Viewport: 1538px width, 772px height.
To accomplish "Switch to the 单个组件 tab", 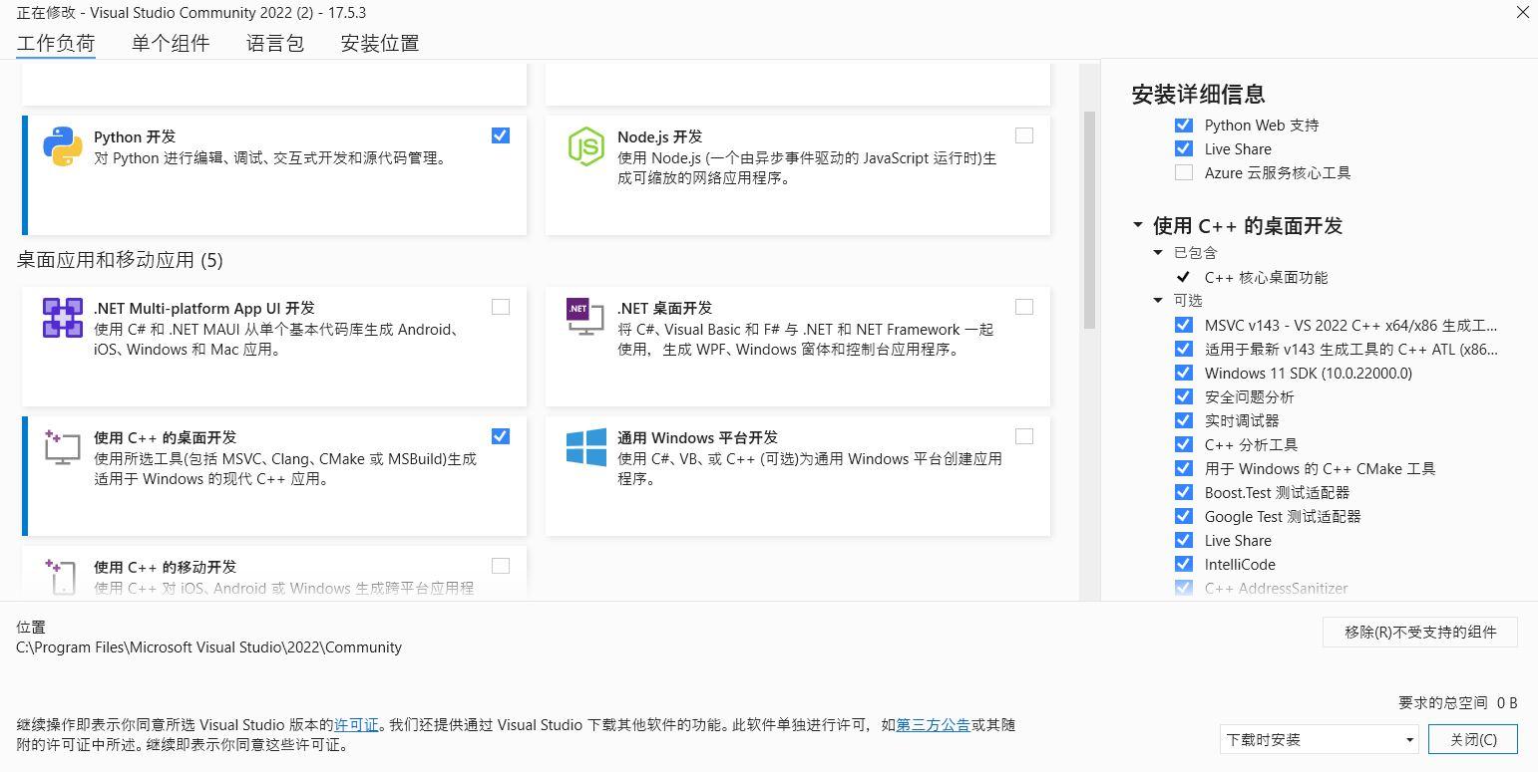I will (171, 43).
